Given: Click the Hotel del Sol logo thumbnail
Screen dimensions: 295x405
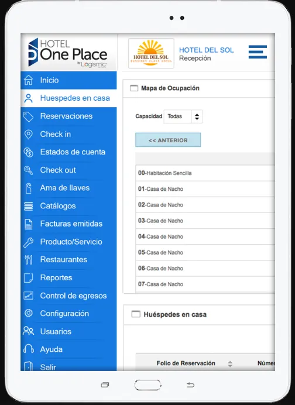Looking at the screenshot, I should click(x=151, y=53).
